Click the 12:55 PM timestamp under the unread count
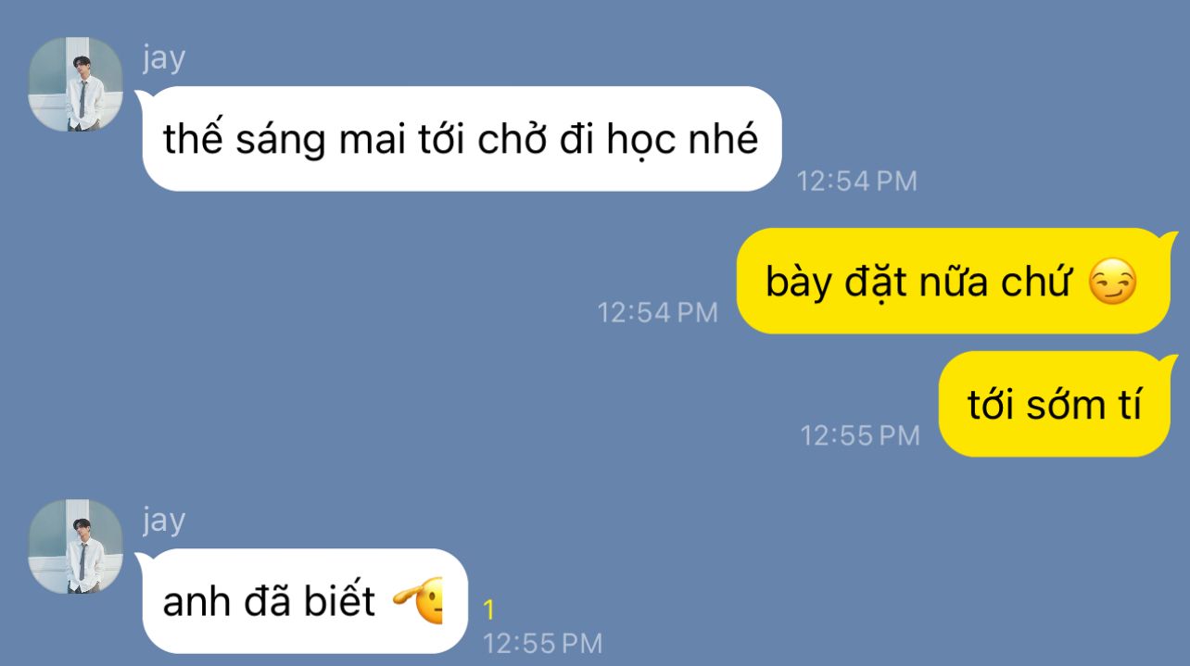 pyautogui.click(x=543, y=642)
